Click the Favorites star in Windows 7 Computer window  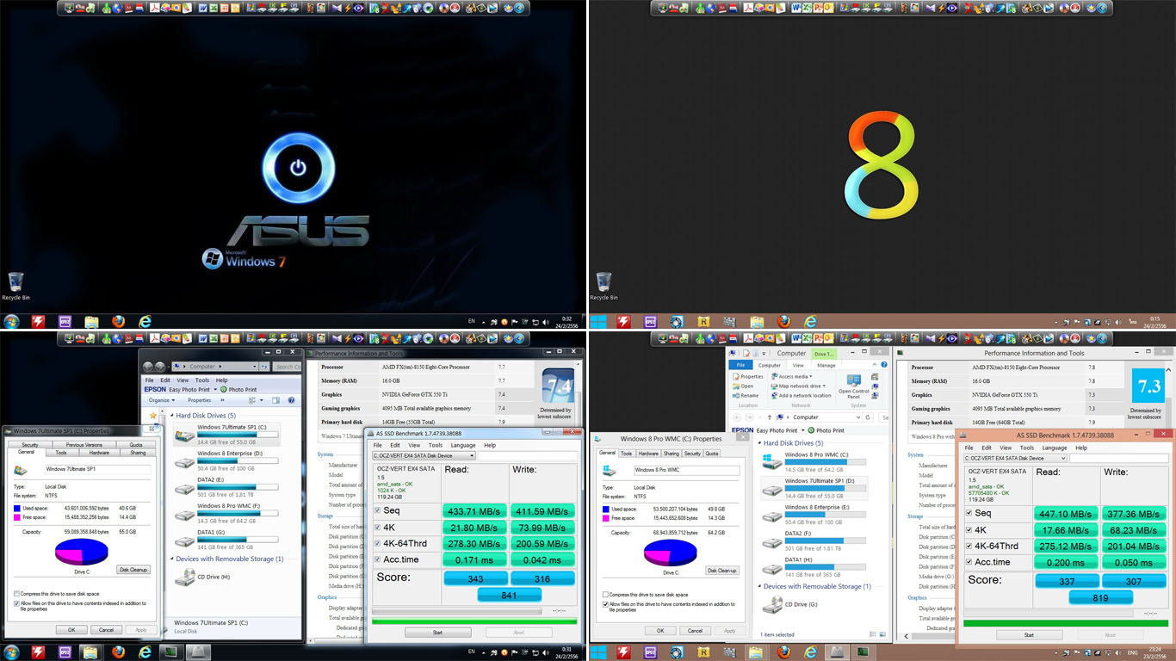[x=153, y=416]
